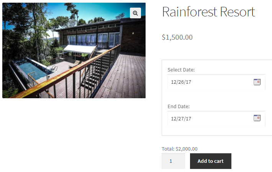This screenshot has height=172, width=272.
Task: Click the $1,500.00 product price
Action: [177, 37]
